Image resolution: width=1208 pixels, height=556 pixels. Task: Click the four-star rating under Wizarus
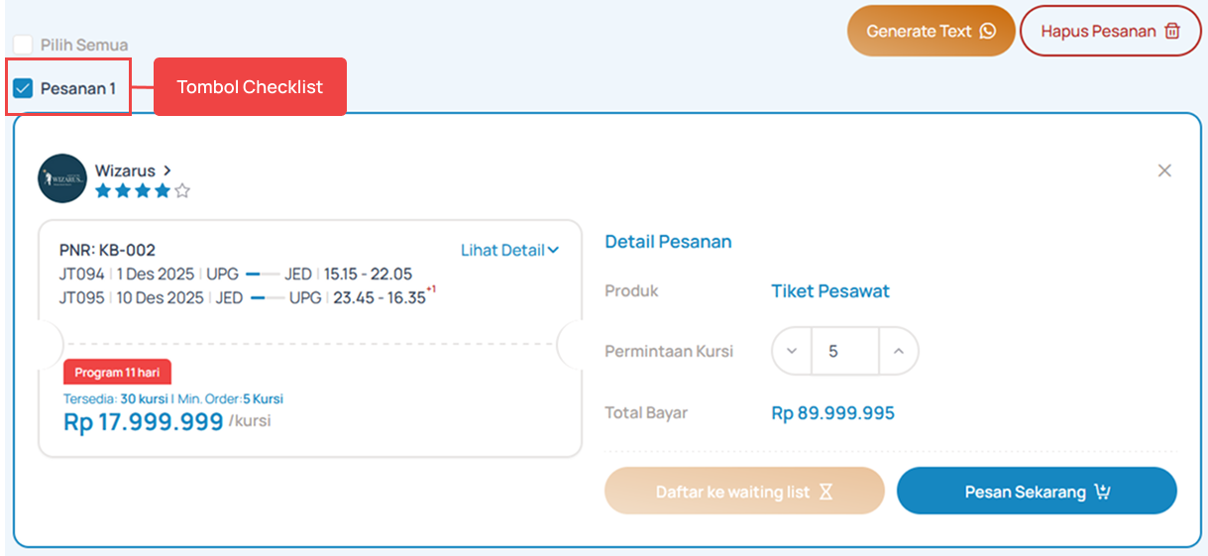pyautogui.click(x=142, y=191)
